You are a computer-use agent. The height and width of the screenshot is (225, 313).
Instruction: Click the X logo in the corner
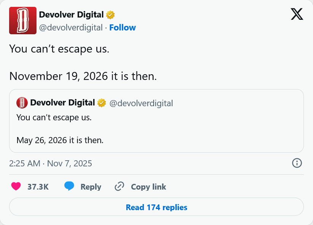click(x=297, y=14)
